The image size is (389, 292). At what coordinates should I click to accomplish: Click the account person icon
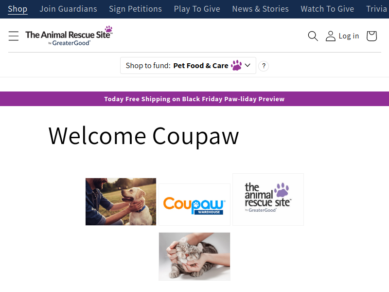[x=331, y=36]
